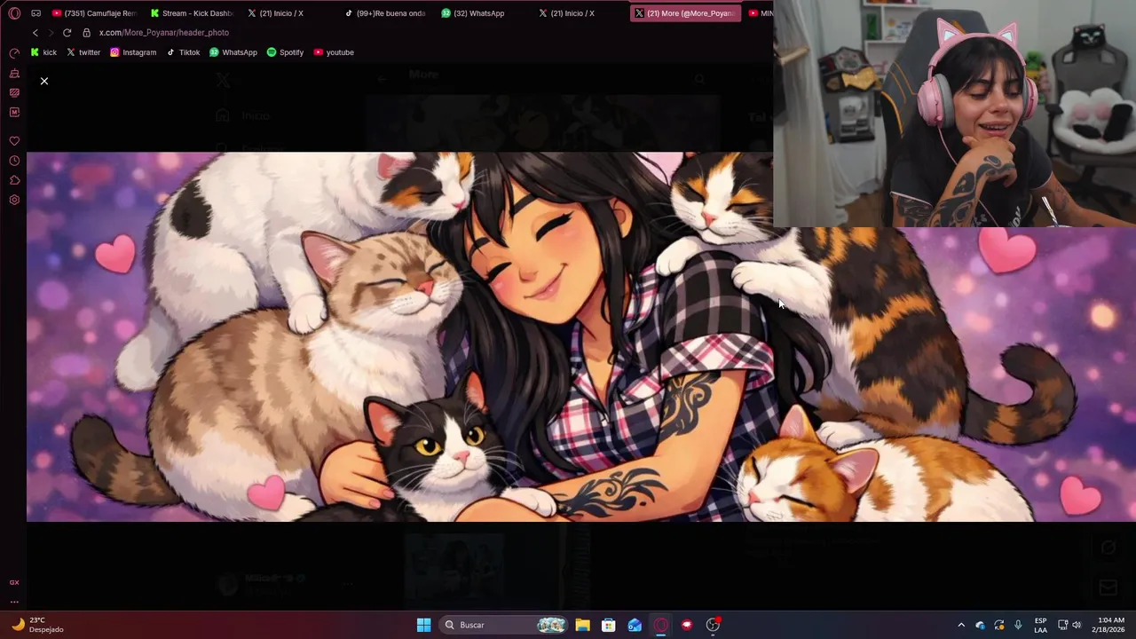The height and width of the screenshot is (639, 1136).
Task: Open the OBS Studio taskbar icon
Action: click(x=713, y=625)
